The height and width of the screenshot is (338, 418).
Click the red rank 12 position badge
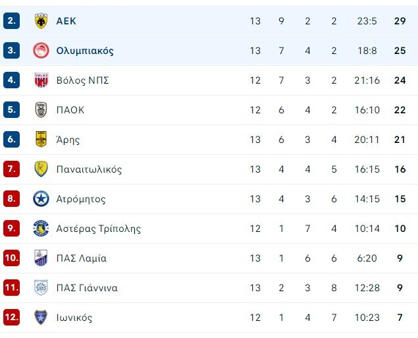(x=11, y=318)
